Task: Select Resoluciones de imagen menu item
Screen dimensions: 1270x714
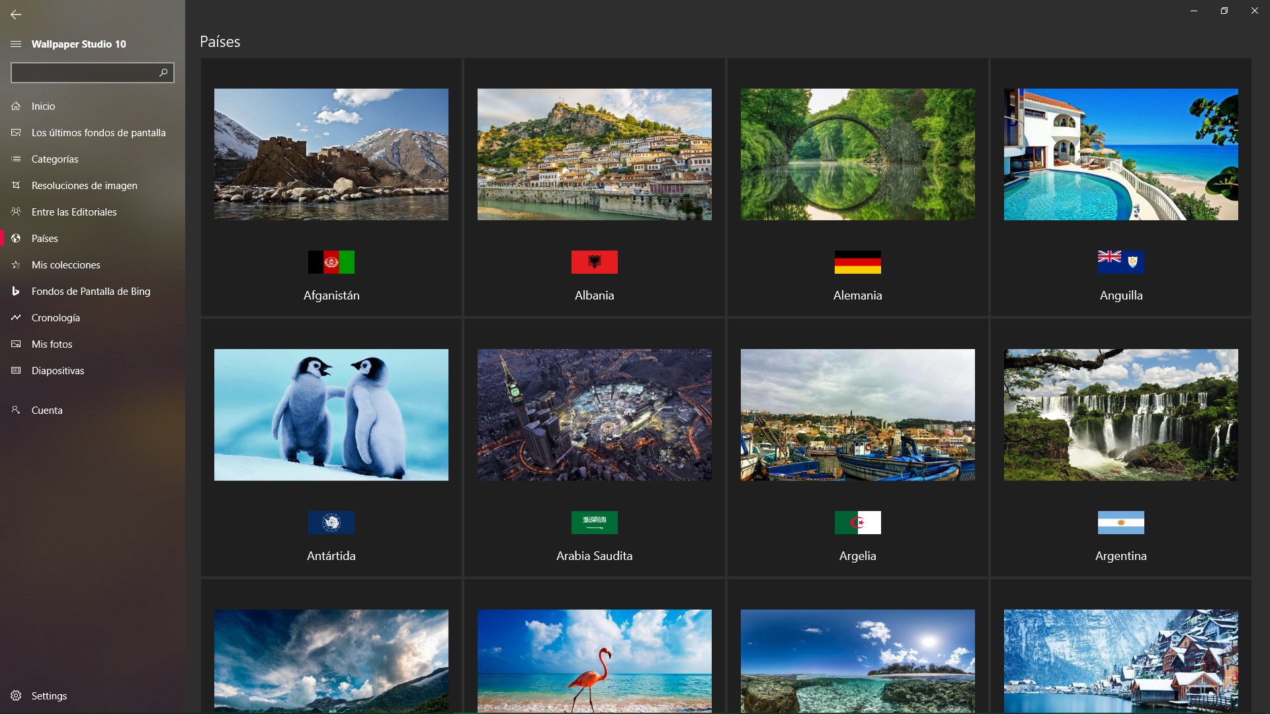Action: (84, 185)
